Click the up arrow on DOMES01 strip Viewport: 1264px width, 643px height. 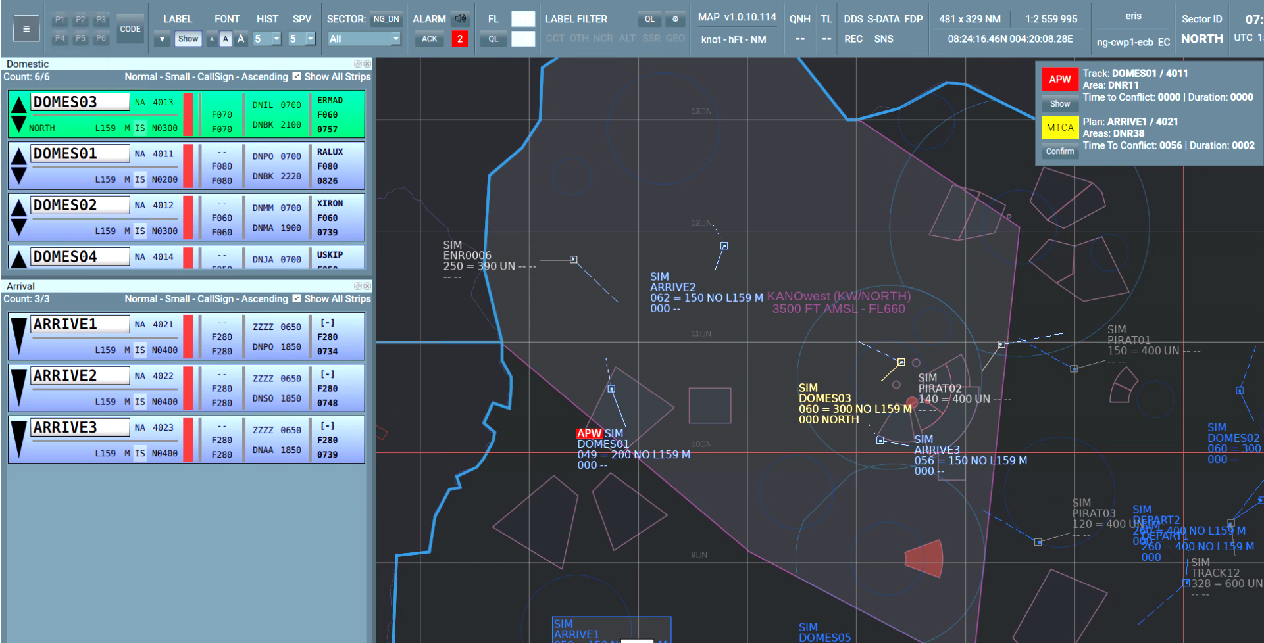(19, 156)
